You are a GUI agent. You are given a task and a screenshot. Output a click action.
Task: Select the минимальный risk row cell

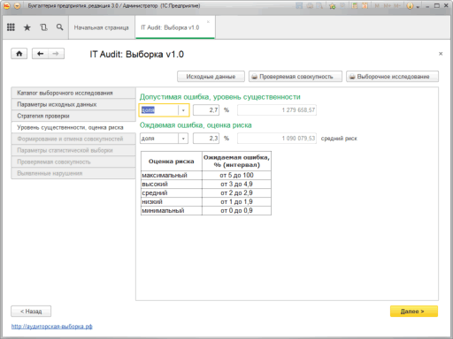(x=172, y=210)
